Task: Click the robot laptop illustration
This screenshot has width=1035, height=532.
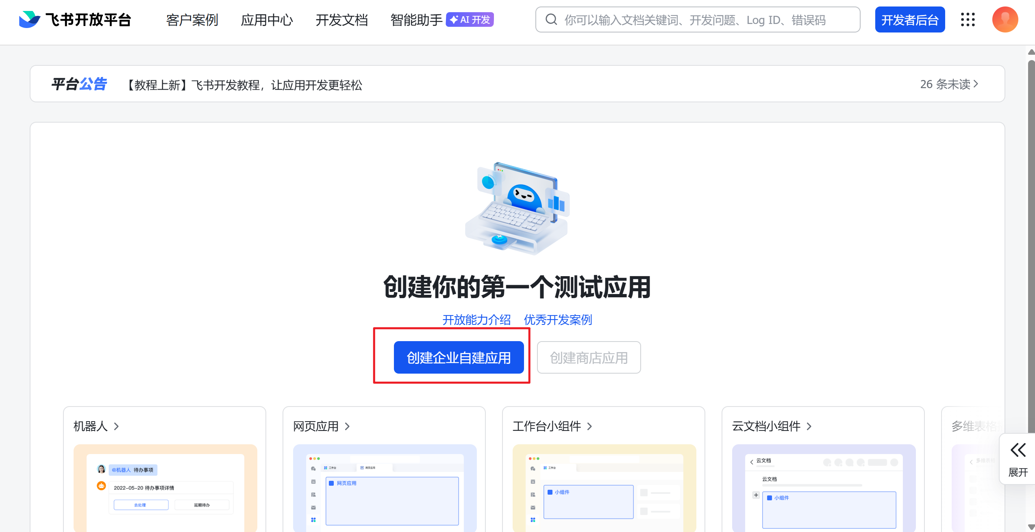Action: [x=517, y=208]
